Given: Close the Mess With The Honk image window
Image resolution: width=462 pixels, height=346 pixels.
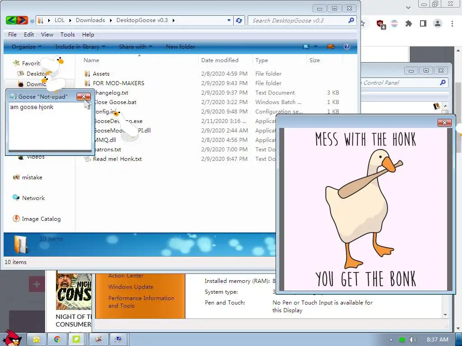Looking at the screenshot, I should [x=444, y=123].
